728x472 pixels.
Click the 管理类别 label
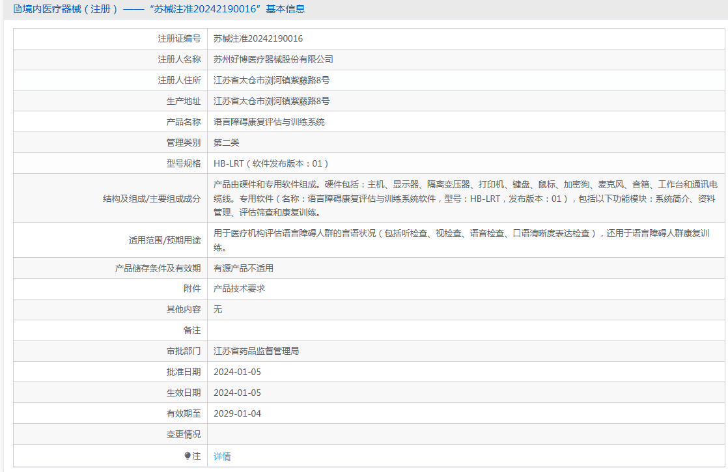point(184,143)
